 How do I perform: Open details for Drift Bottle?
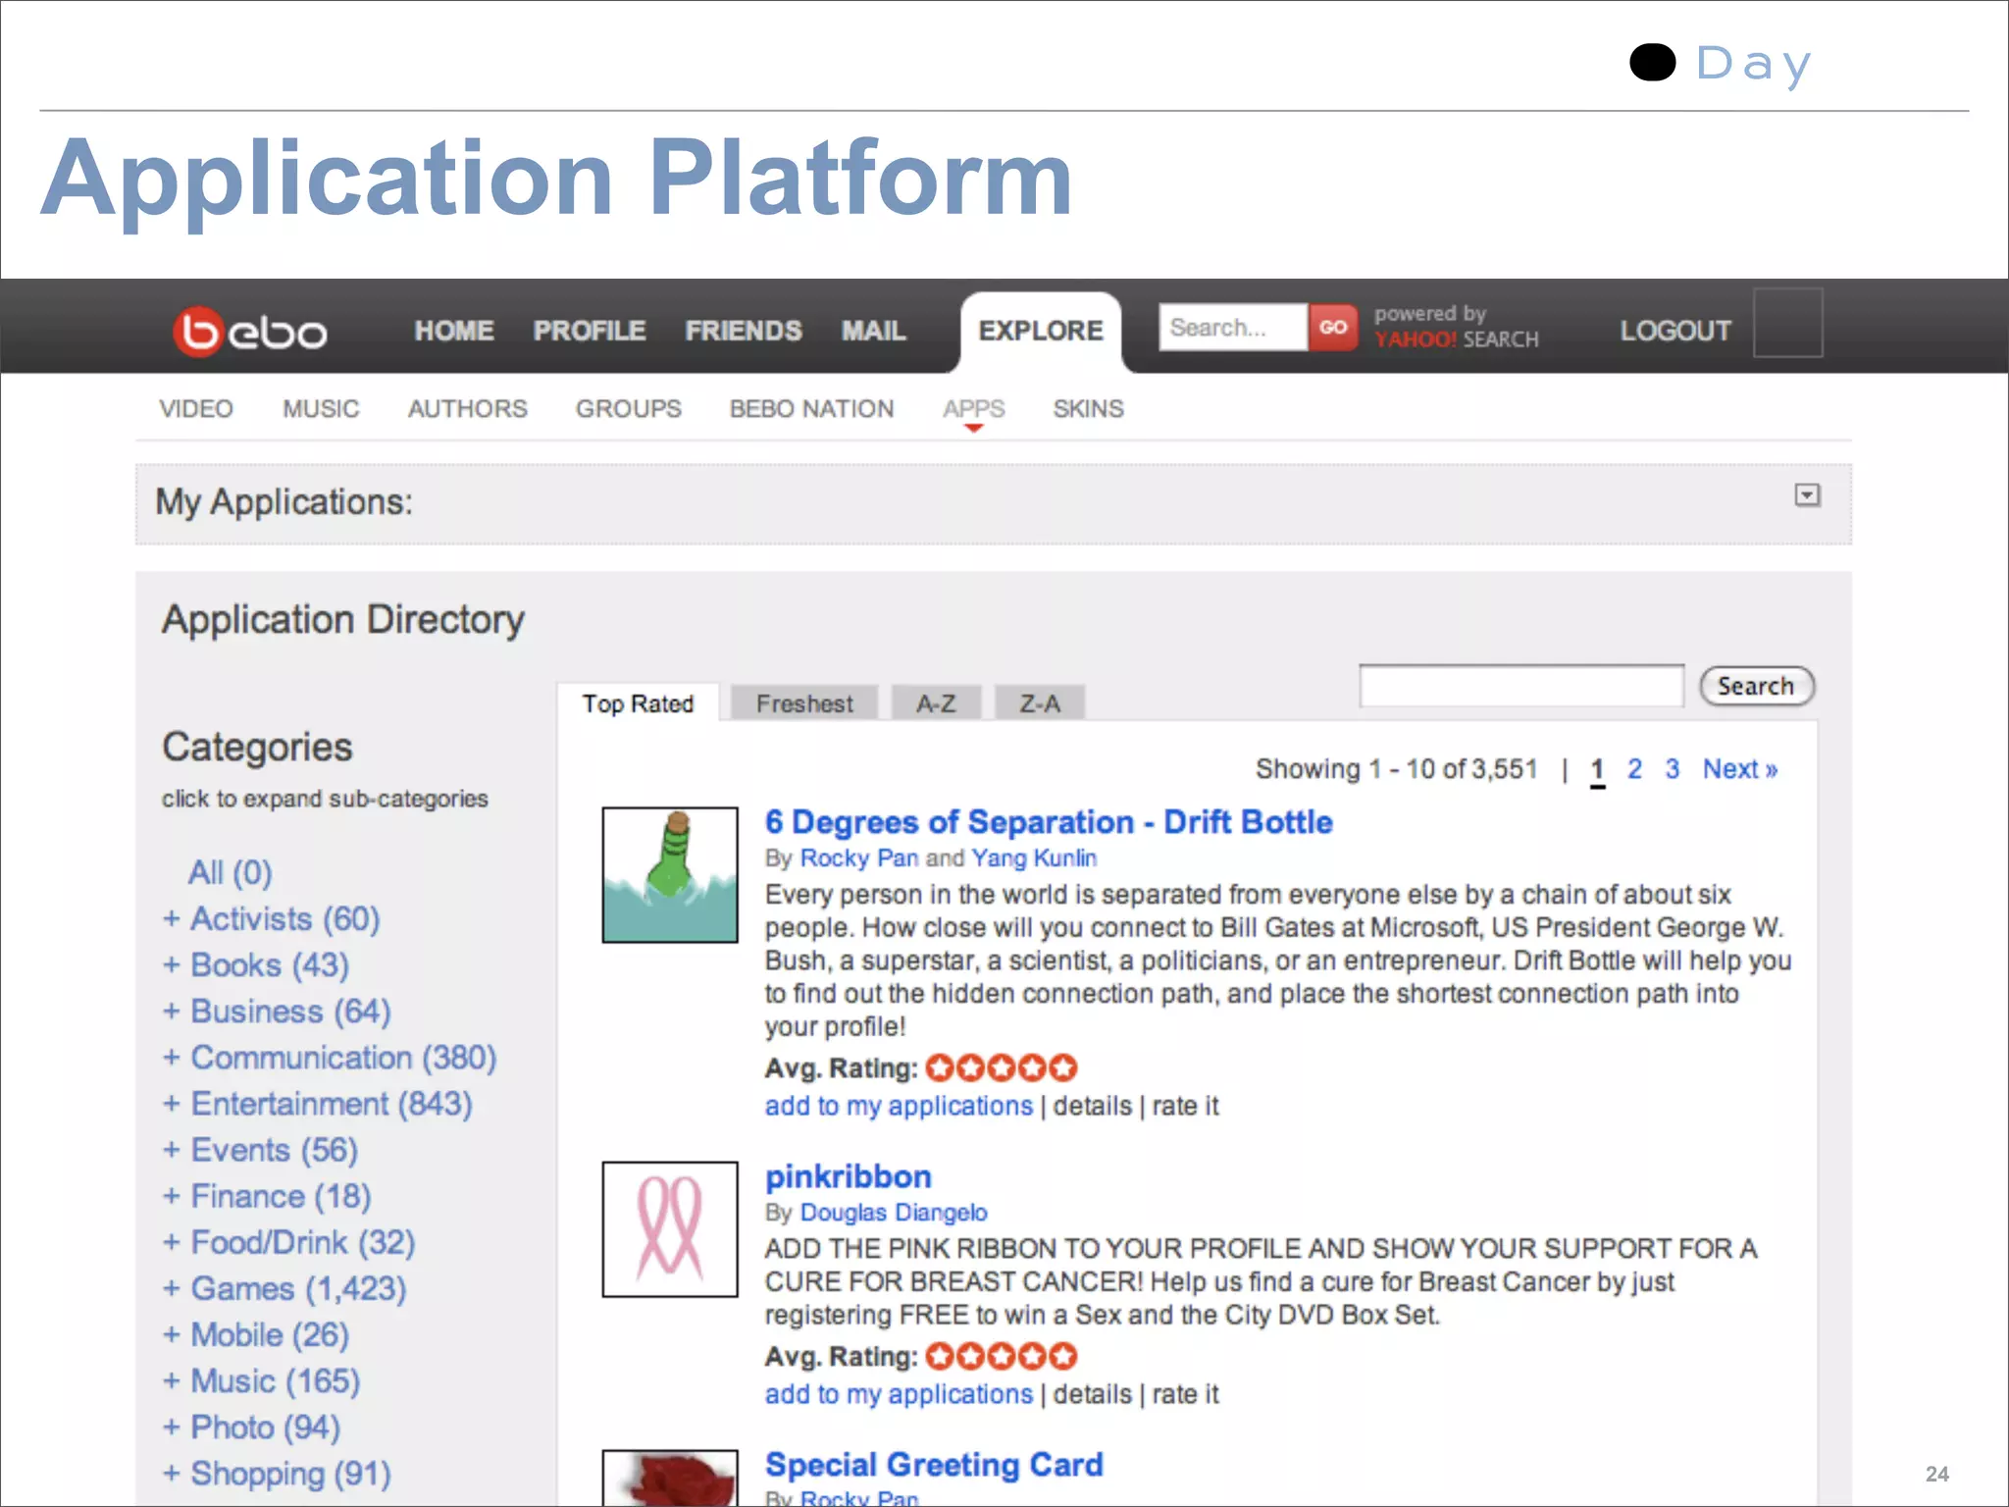click(x=1092, y=1106)
